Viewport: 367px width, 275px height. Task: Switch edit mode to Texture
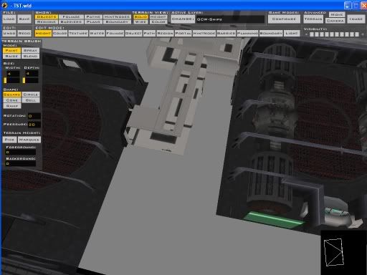tap(78, 34)
